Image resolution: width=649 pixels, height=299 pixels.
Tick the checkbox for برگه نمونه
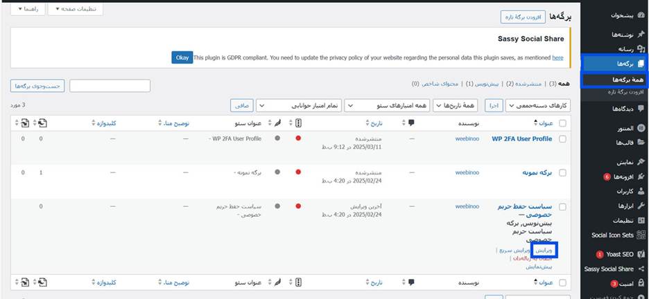pos(562,173)
